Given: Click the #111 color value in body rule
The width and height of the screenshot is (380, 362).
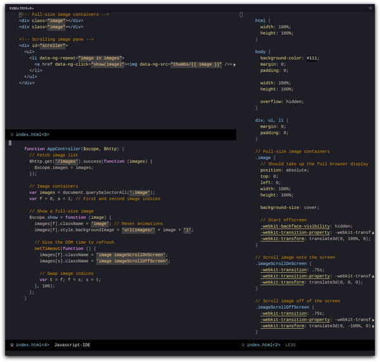Looking at the screenshot, I should coord(312,58).
